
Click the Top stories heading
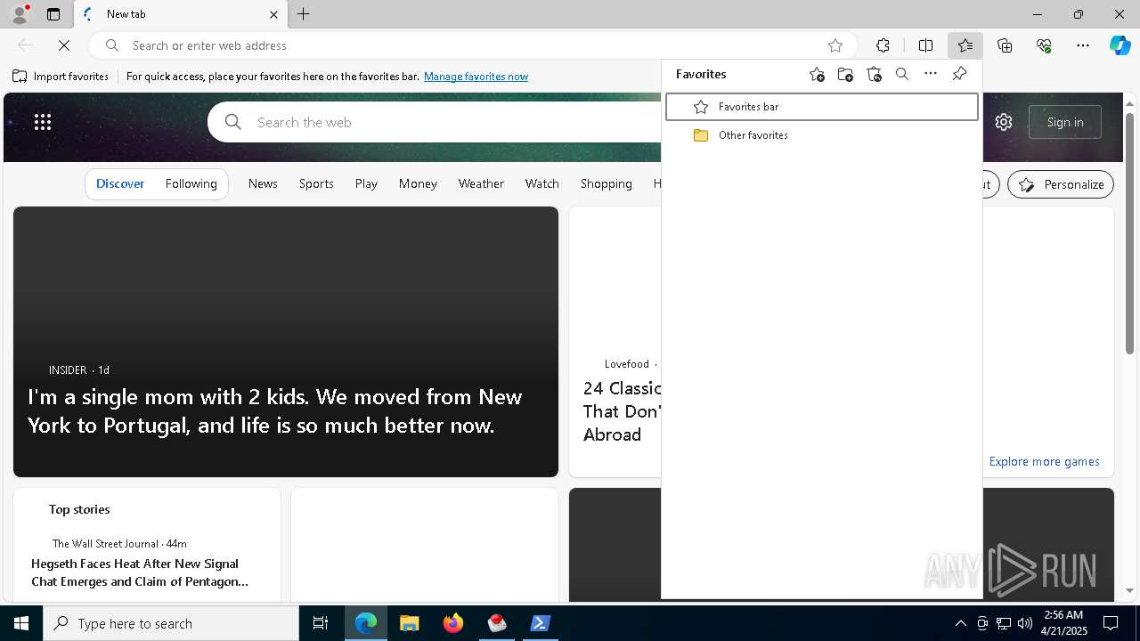coord(79,509)
